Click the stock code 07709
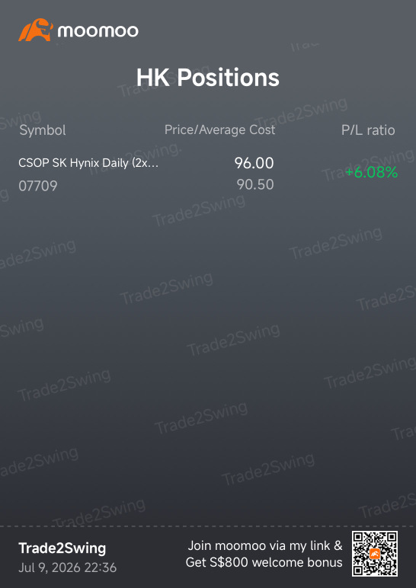 coord(38,186)
